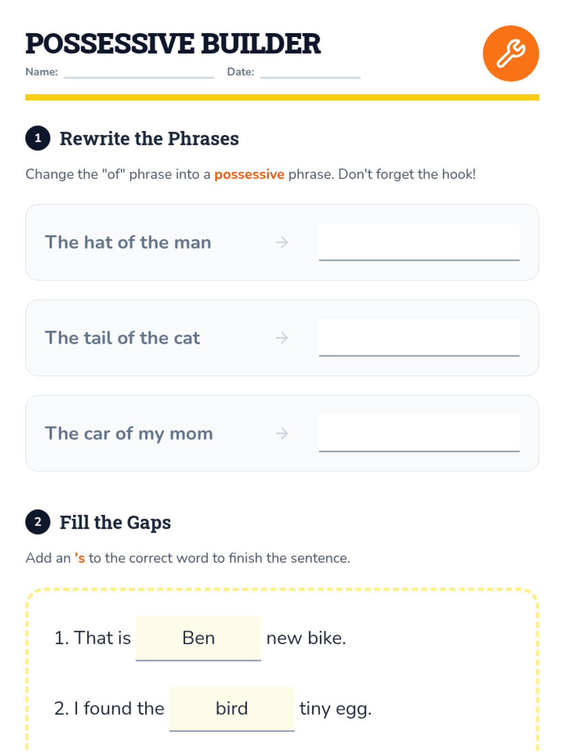Click arrow next to "The car of my mom"
The image size is (564, 752).
[x=282, y=433]
